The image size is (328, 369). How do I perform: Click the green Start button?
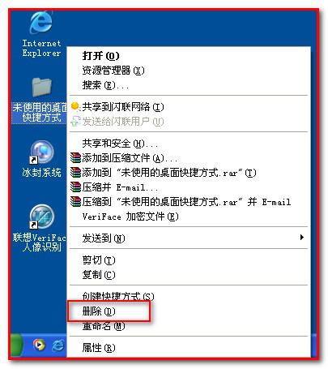click(x=17, y=345)
